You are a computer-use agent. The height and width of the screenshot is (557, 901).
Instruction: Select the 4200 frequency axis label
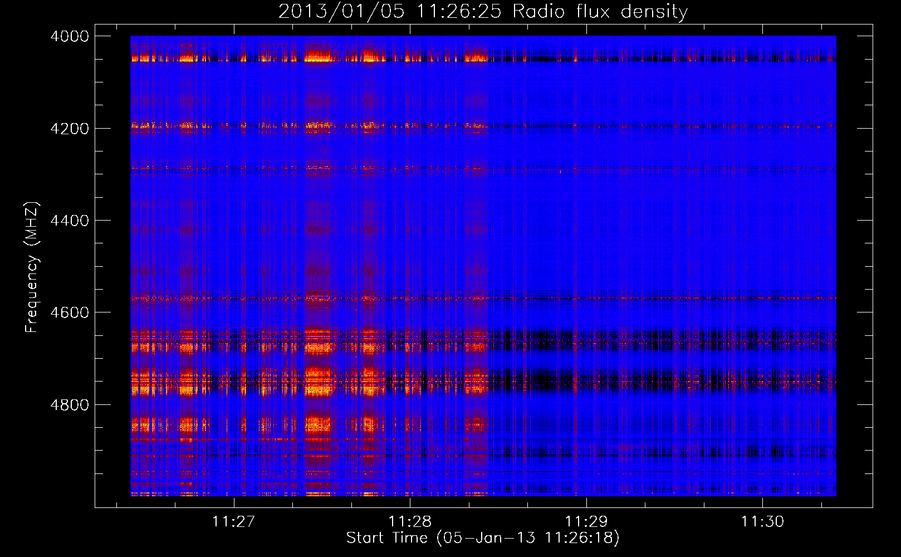pos(70,129)
